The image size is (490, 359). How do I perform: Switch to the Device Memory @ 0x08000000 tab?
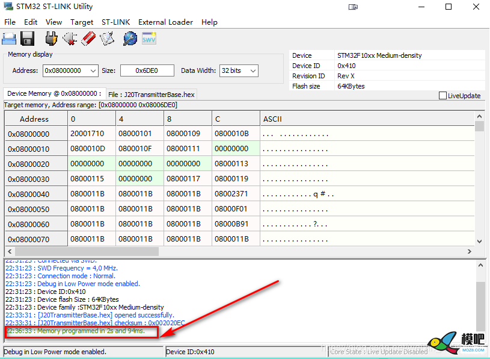[54, 93]
